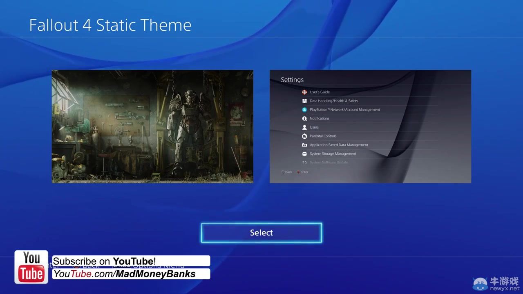The height and width of the screenshot is (294, 523).
Task: Click the Settings heading in preview
Action: click(x=292, y=80)
